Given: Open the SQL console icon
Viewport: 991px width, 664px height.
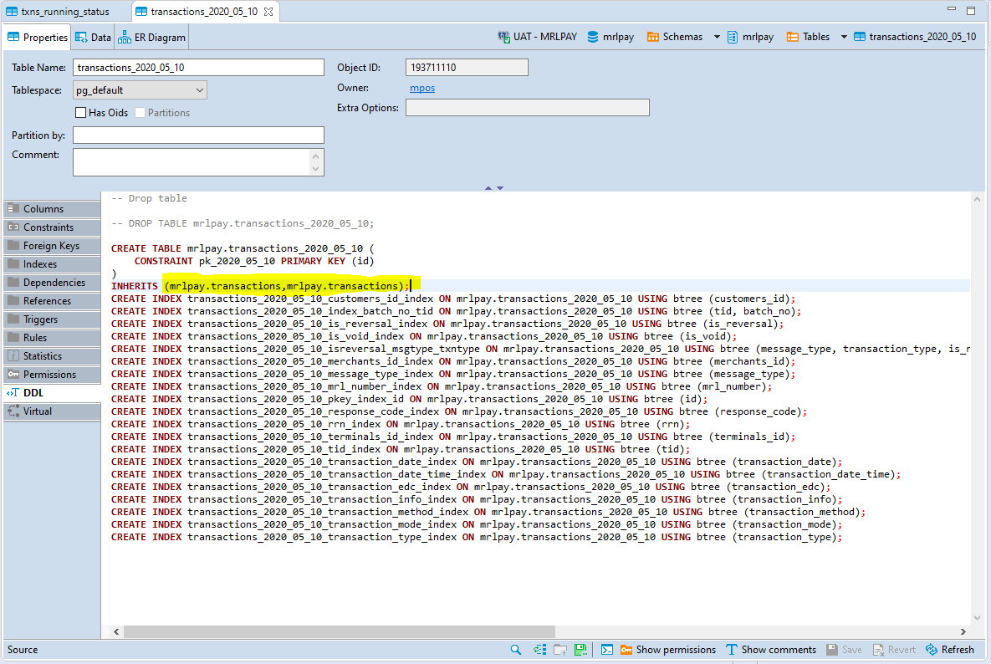Looking at the screenshot, I should 606,649.
